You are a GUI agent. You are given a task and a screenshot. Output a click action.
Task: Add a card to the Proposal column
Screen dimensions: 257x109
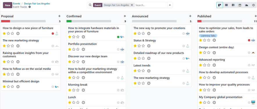59,16
